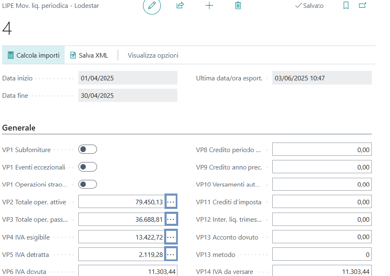Click the trash delete icon
This screenshot has width=390, height=276.
(238, 6)
